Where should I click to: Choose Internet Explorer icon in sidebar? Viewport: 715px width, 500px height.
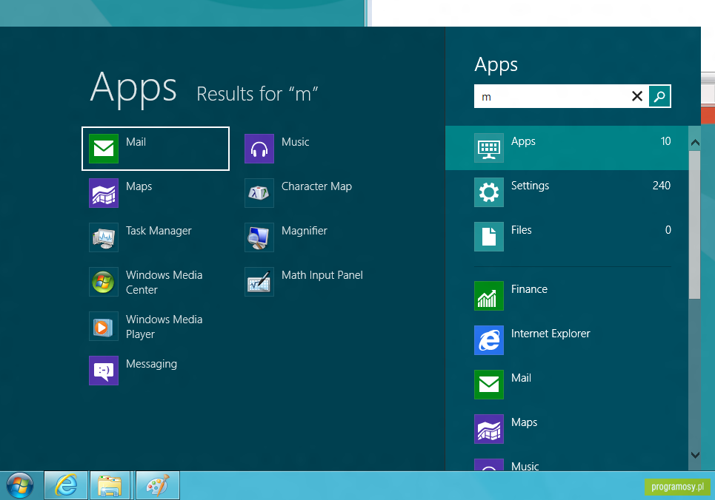pyautogui.click(x=489, y=340)
